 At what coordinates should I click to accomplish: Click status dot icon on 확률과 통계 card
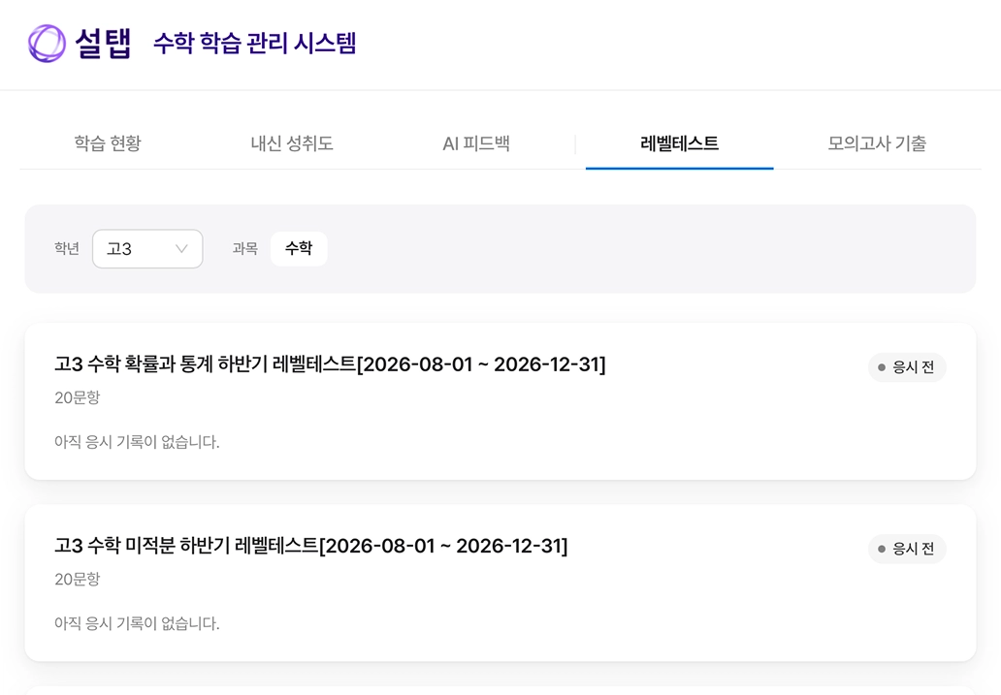point(882,367)
